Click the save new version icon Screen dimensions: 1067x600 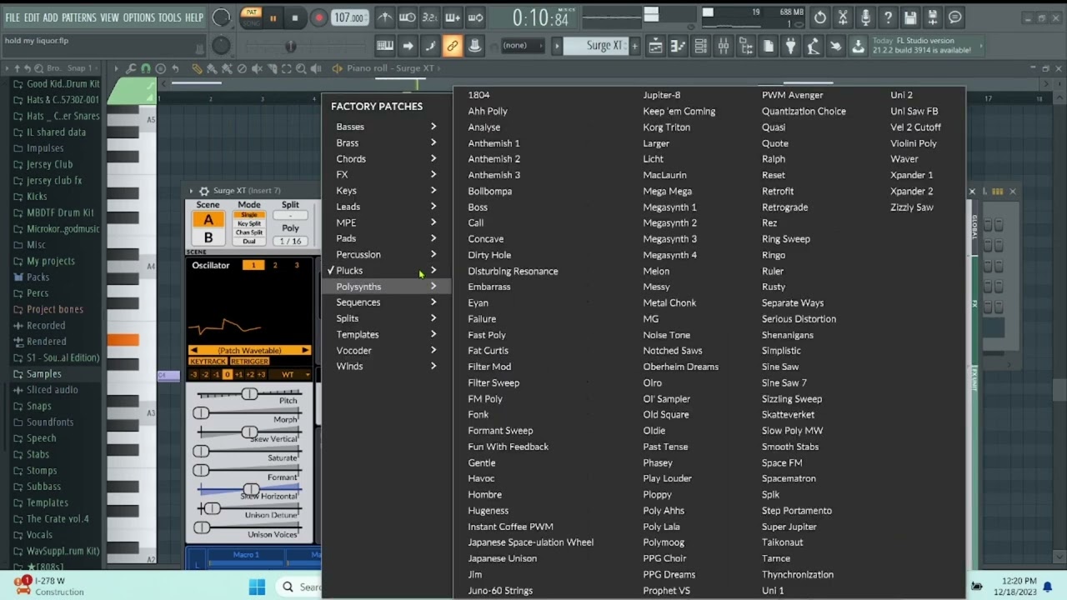coord(933,17)
